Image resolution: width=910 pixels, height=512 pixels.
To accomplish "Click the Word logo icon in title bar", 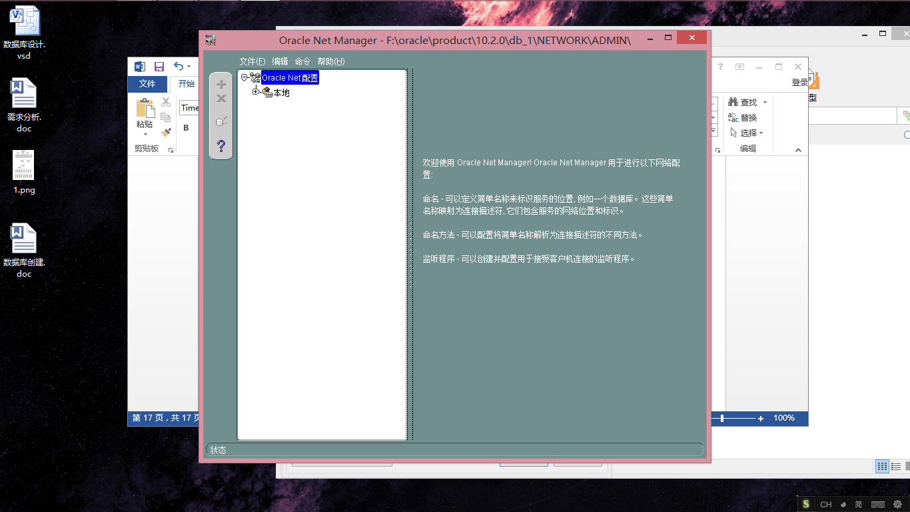I will click(x=140, y=67).
